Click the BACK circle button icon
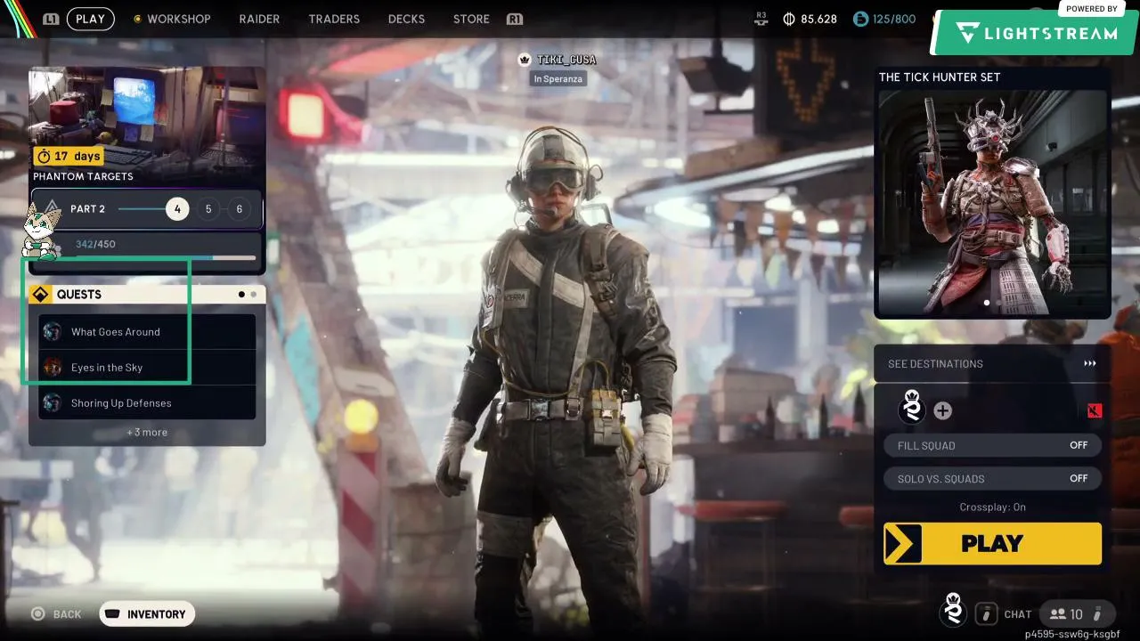The width and height of the screenshot is (1140, 641). click(38, 614)
